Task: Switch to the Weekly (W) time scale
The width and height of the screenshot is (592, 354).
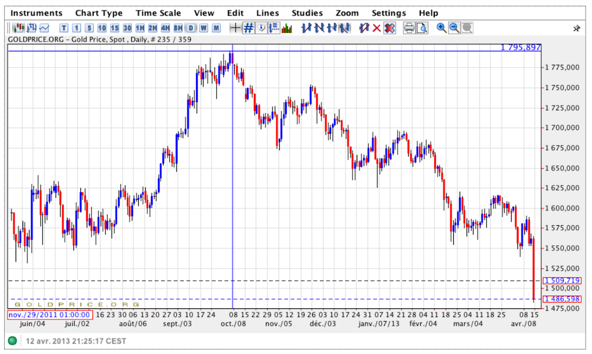Action: coord(203,28)
